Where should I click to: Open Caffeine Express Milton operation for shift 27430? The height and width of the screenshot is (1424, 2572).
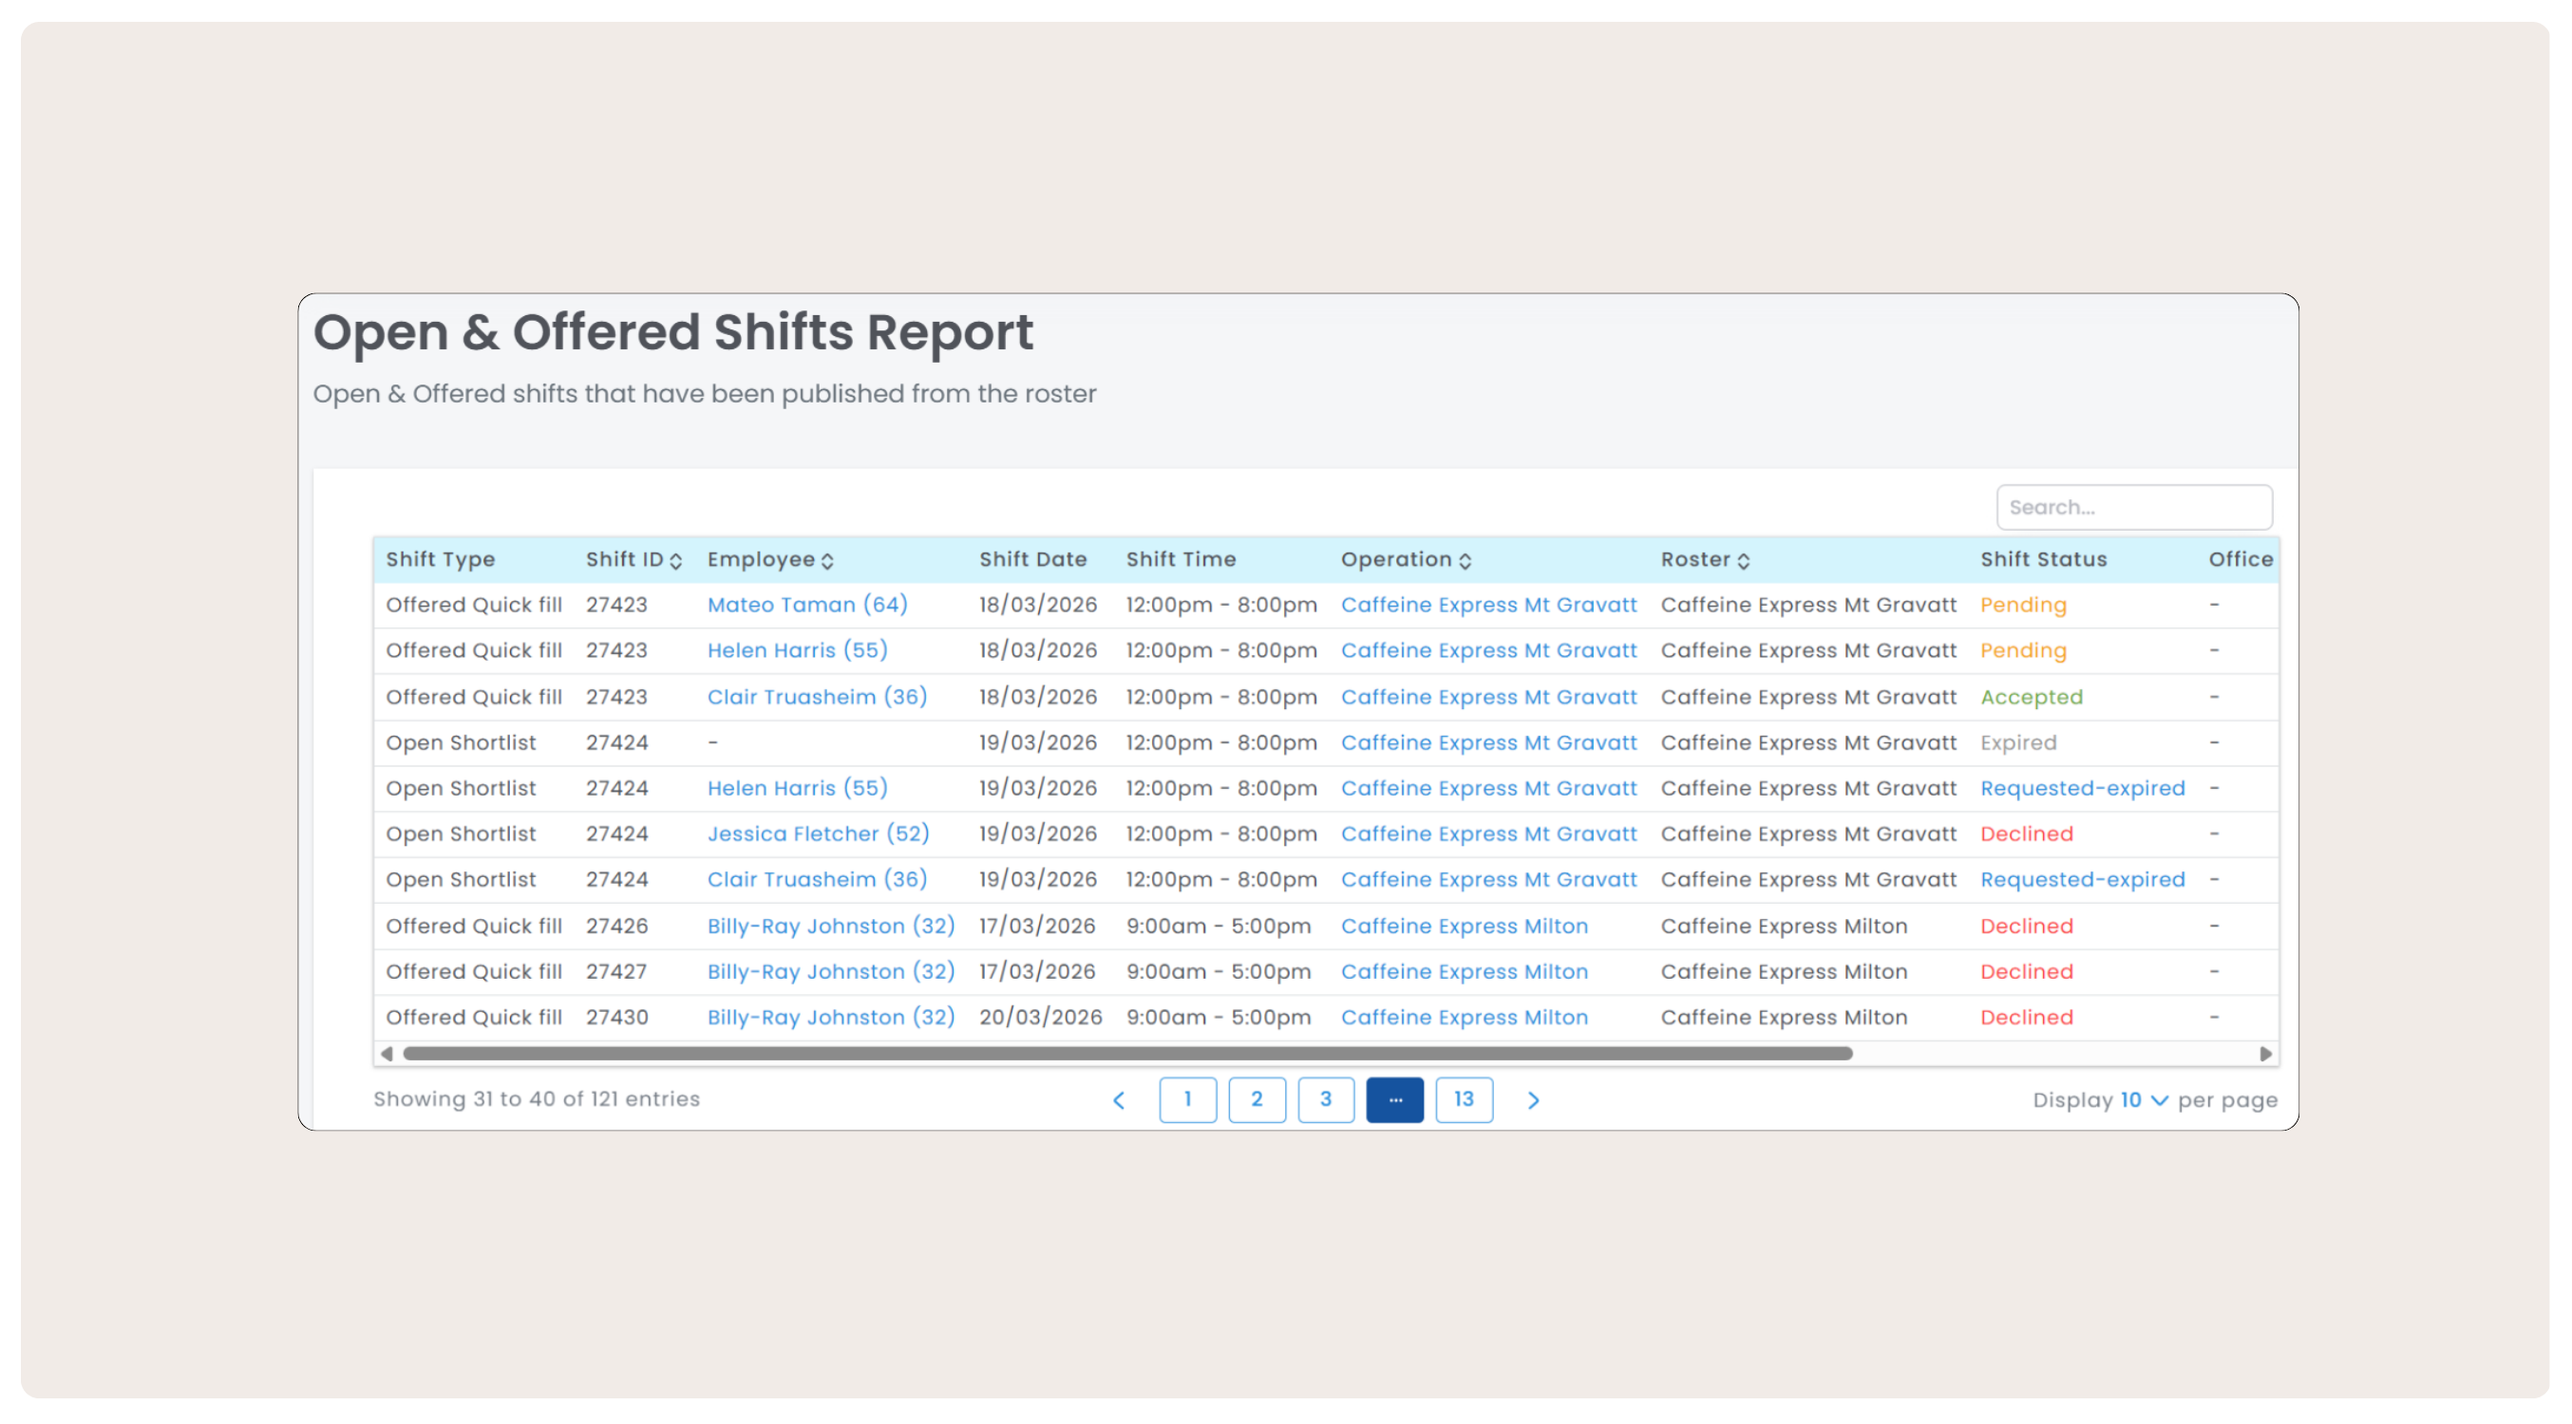(x=1464, y=1018)
